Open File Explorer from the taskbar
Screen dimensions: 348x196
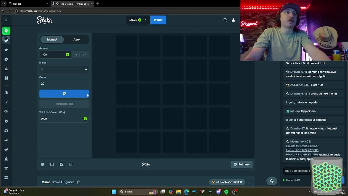click(178, 192)
